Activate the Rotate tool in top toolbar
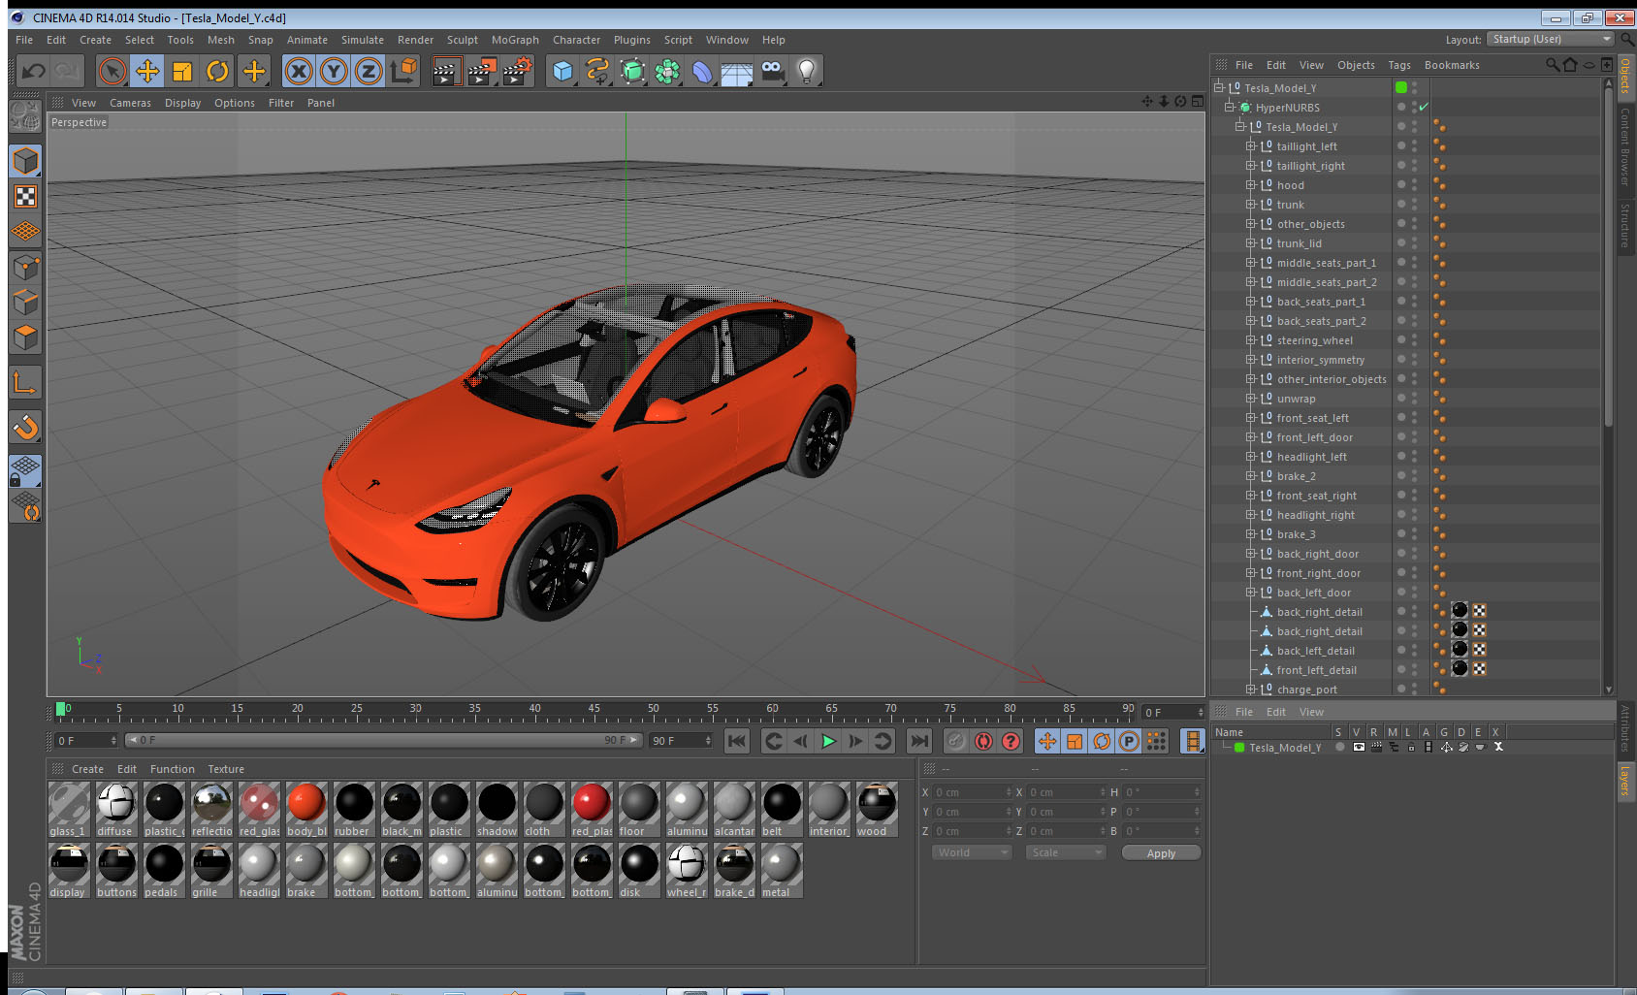1637x995 pixels. [217, 71]
